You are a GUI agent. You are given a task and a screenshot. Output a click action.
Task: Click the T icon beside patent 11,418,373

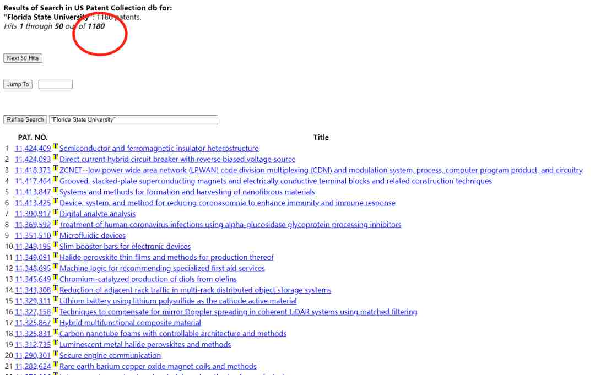[x=56, y=169]
